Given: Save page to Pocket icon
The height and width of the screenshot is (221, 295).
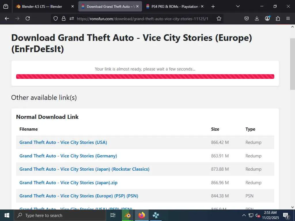Looking at the screenshot, I should [247, 18].
